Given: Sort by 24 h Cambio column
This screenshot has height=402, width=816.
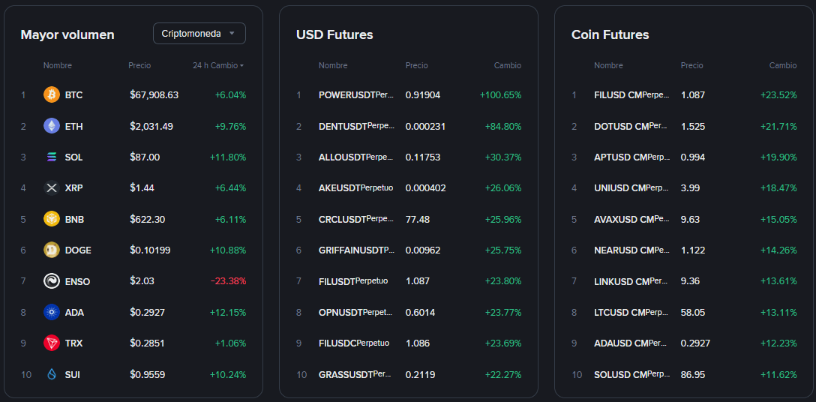Looking at the screenshot, I should 218,66.
